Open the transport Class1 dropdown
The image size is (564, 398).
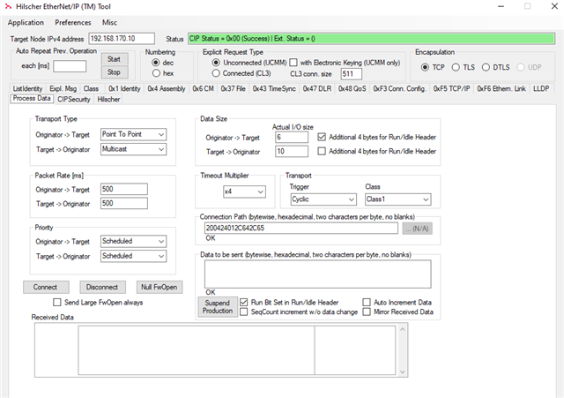coord(397,199)
